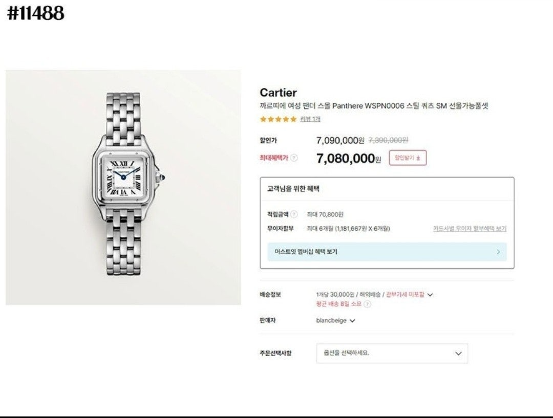553x418 pixels.
Task: Open the 옵션을 선택하세요 dropdown
Action: point(392,353)
